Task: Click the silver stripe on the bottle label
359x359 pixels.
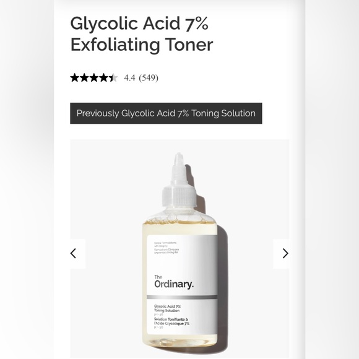Action: (182, 297)
